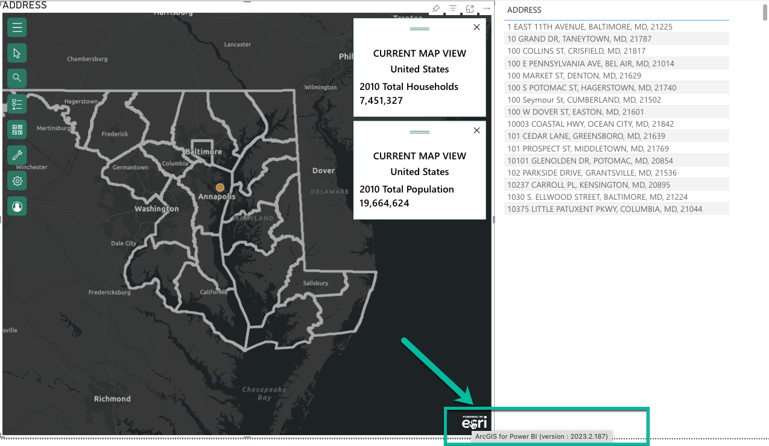Open the infographics selection tool

16,129
